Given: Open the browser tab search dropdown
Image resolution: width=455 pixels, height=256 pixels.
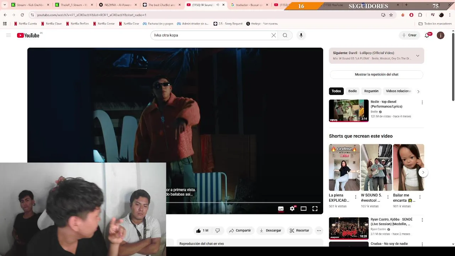Looking at the screenshot, I should (5, 5).
